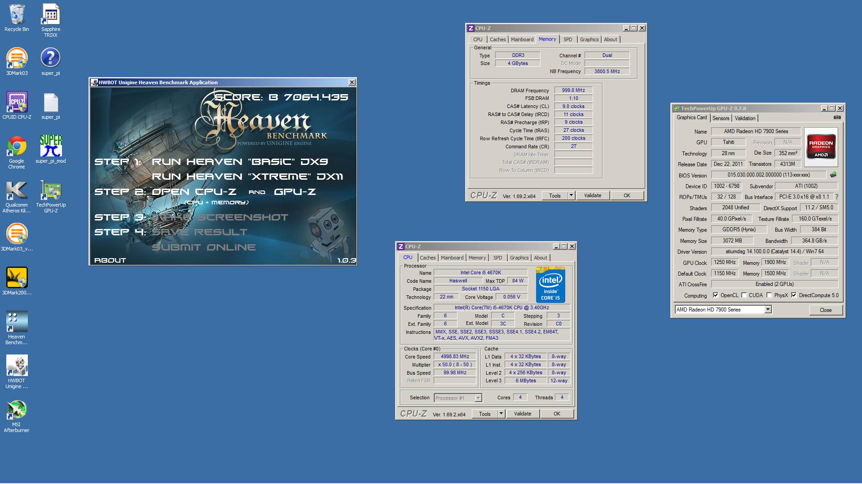
Task: Click Save Result in HWBOT Heaven
Action: tap(199, 232)
